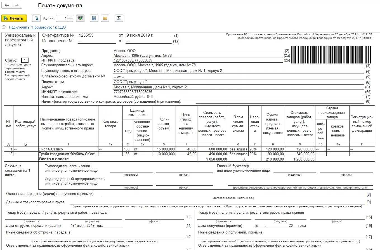This screenshot has height=250, width=380.
Task: Click price cell 40,00
Action: [x=187, y=149]
